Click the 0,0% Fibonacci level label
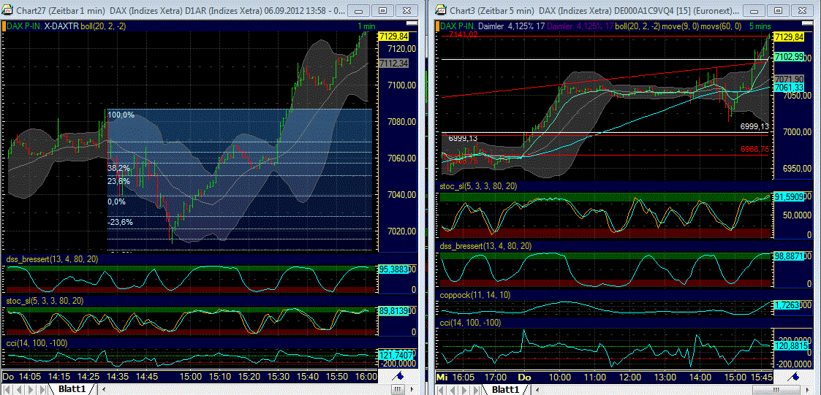 (x=117, y=202)
